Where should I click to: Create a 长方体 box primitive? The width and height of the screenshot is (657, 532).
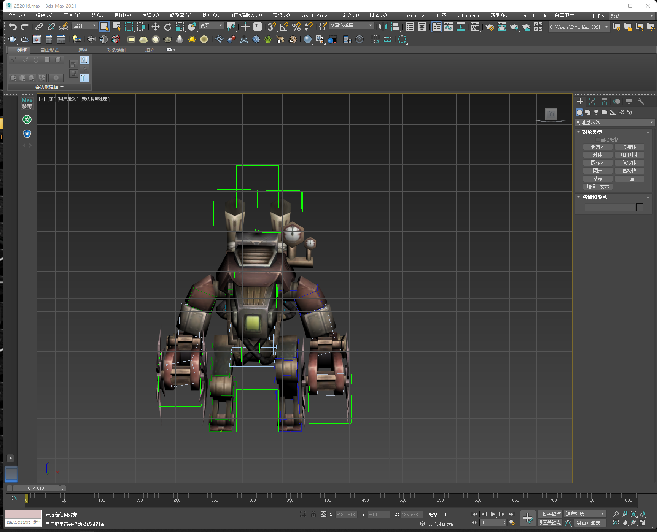[x=598, y=147]
